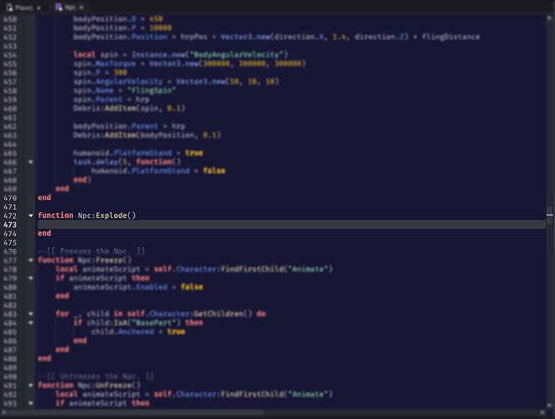The width and height of the screenshot is (555, 419).
Task: Click the 'function Npc:Explode()' text
Action: click(x=86, y=215)
